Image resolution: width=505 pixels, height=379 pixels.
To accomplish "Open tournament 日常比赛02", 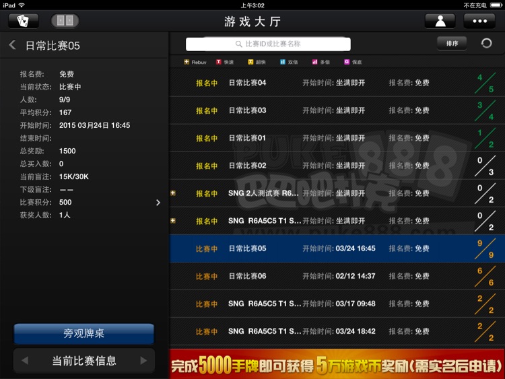I will [337, 166].
